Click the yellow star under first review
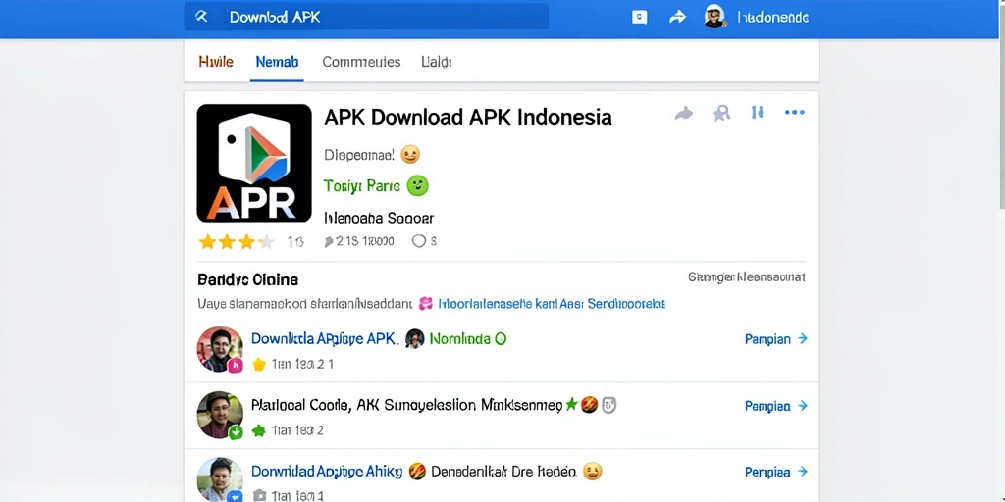Screen dimensions: 1005x502 point(259,365)
